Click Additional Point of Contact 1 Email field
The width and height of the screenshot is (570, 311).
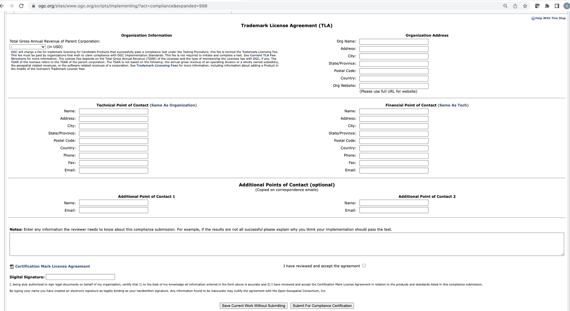[x=113, y=210]
